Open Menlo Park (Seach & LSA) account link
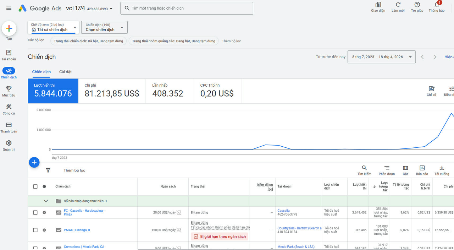Screen dimensions: 454x250 pos(297,247)
